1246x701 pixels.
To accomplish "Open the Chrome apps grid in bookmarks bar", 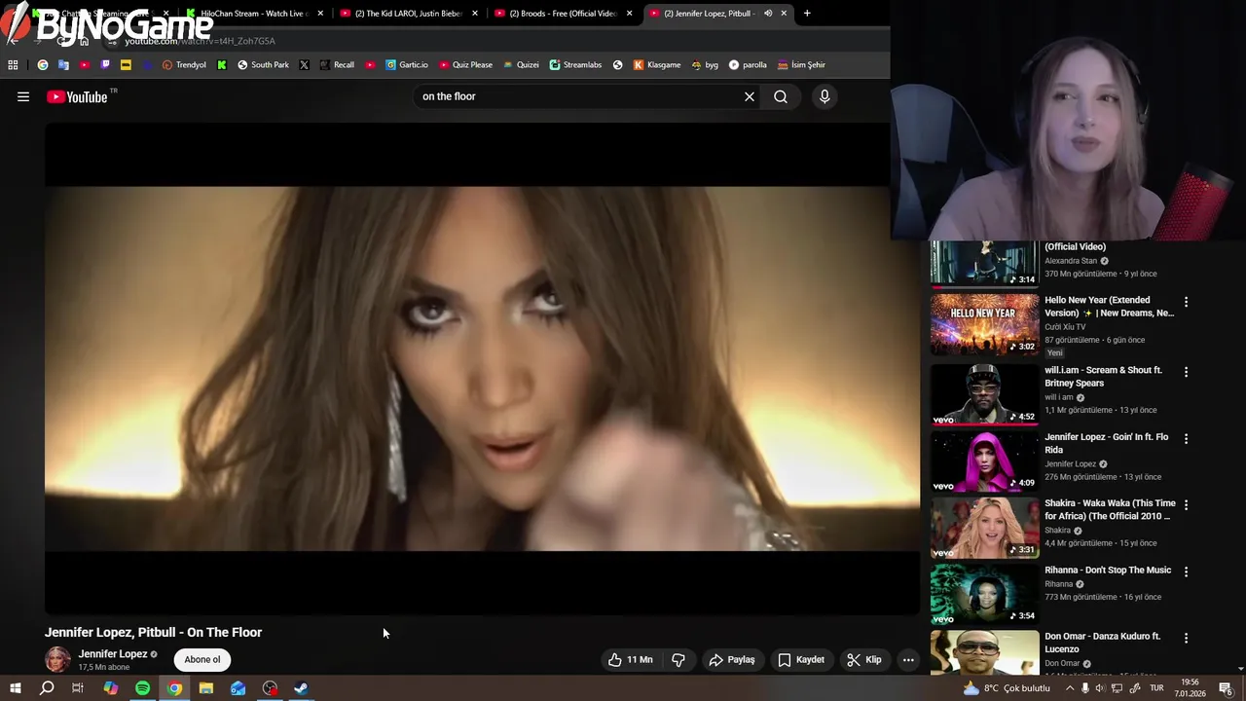I will [13, 64].
